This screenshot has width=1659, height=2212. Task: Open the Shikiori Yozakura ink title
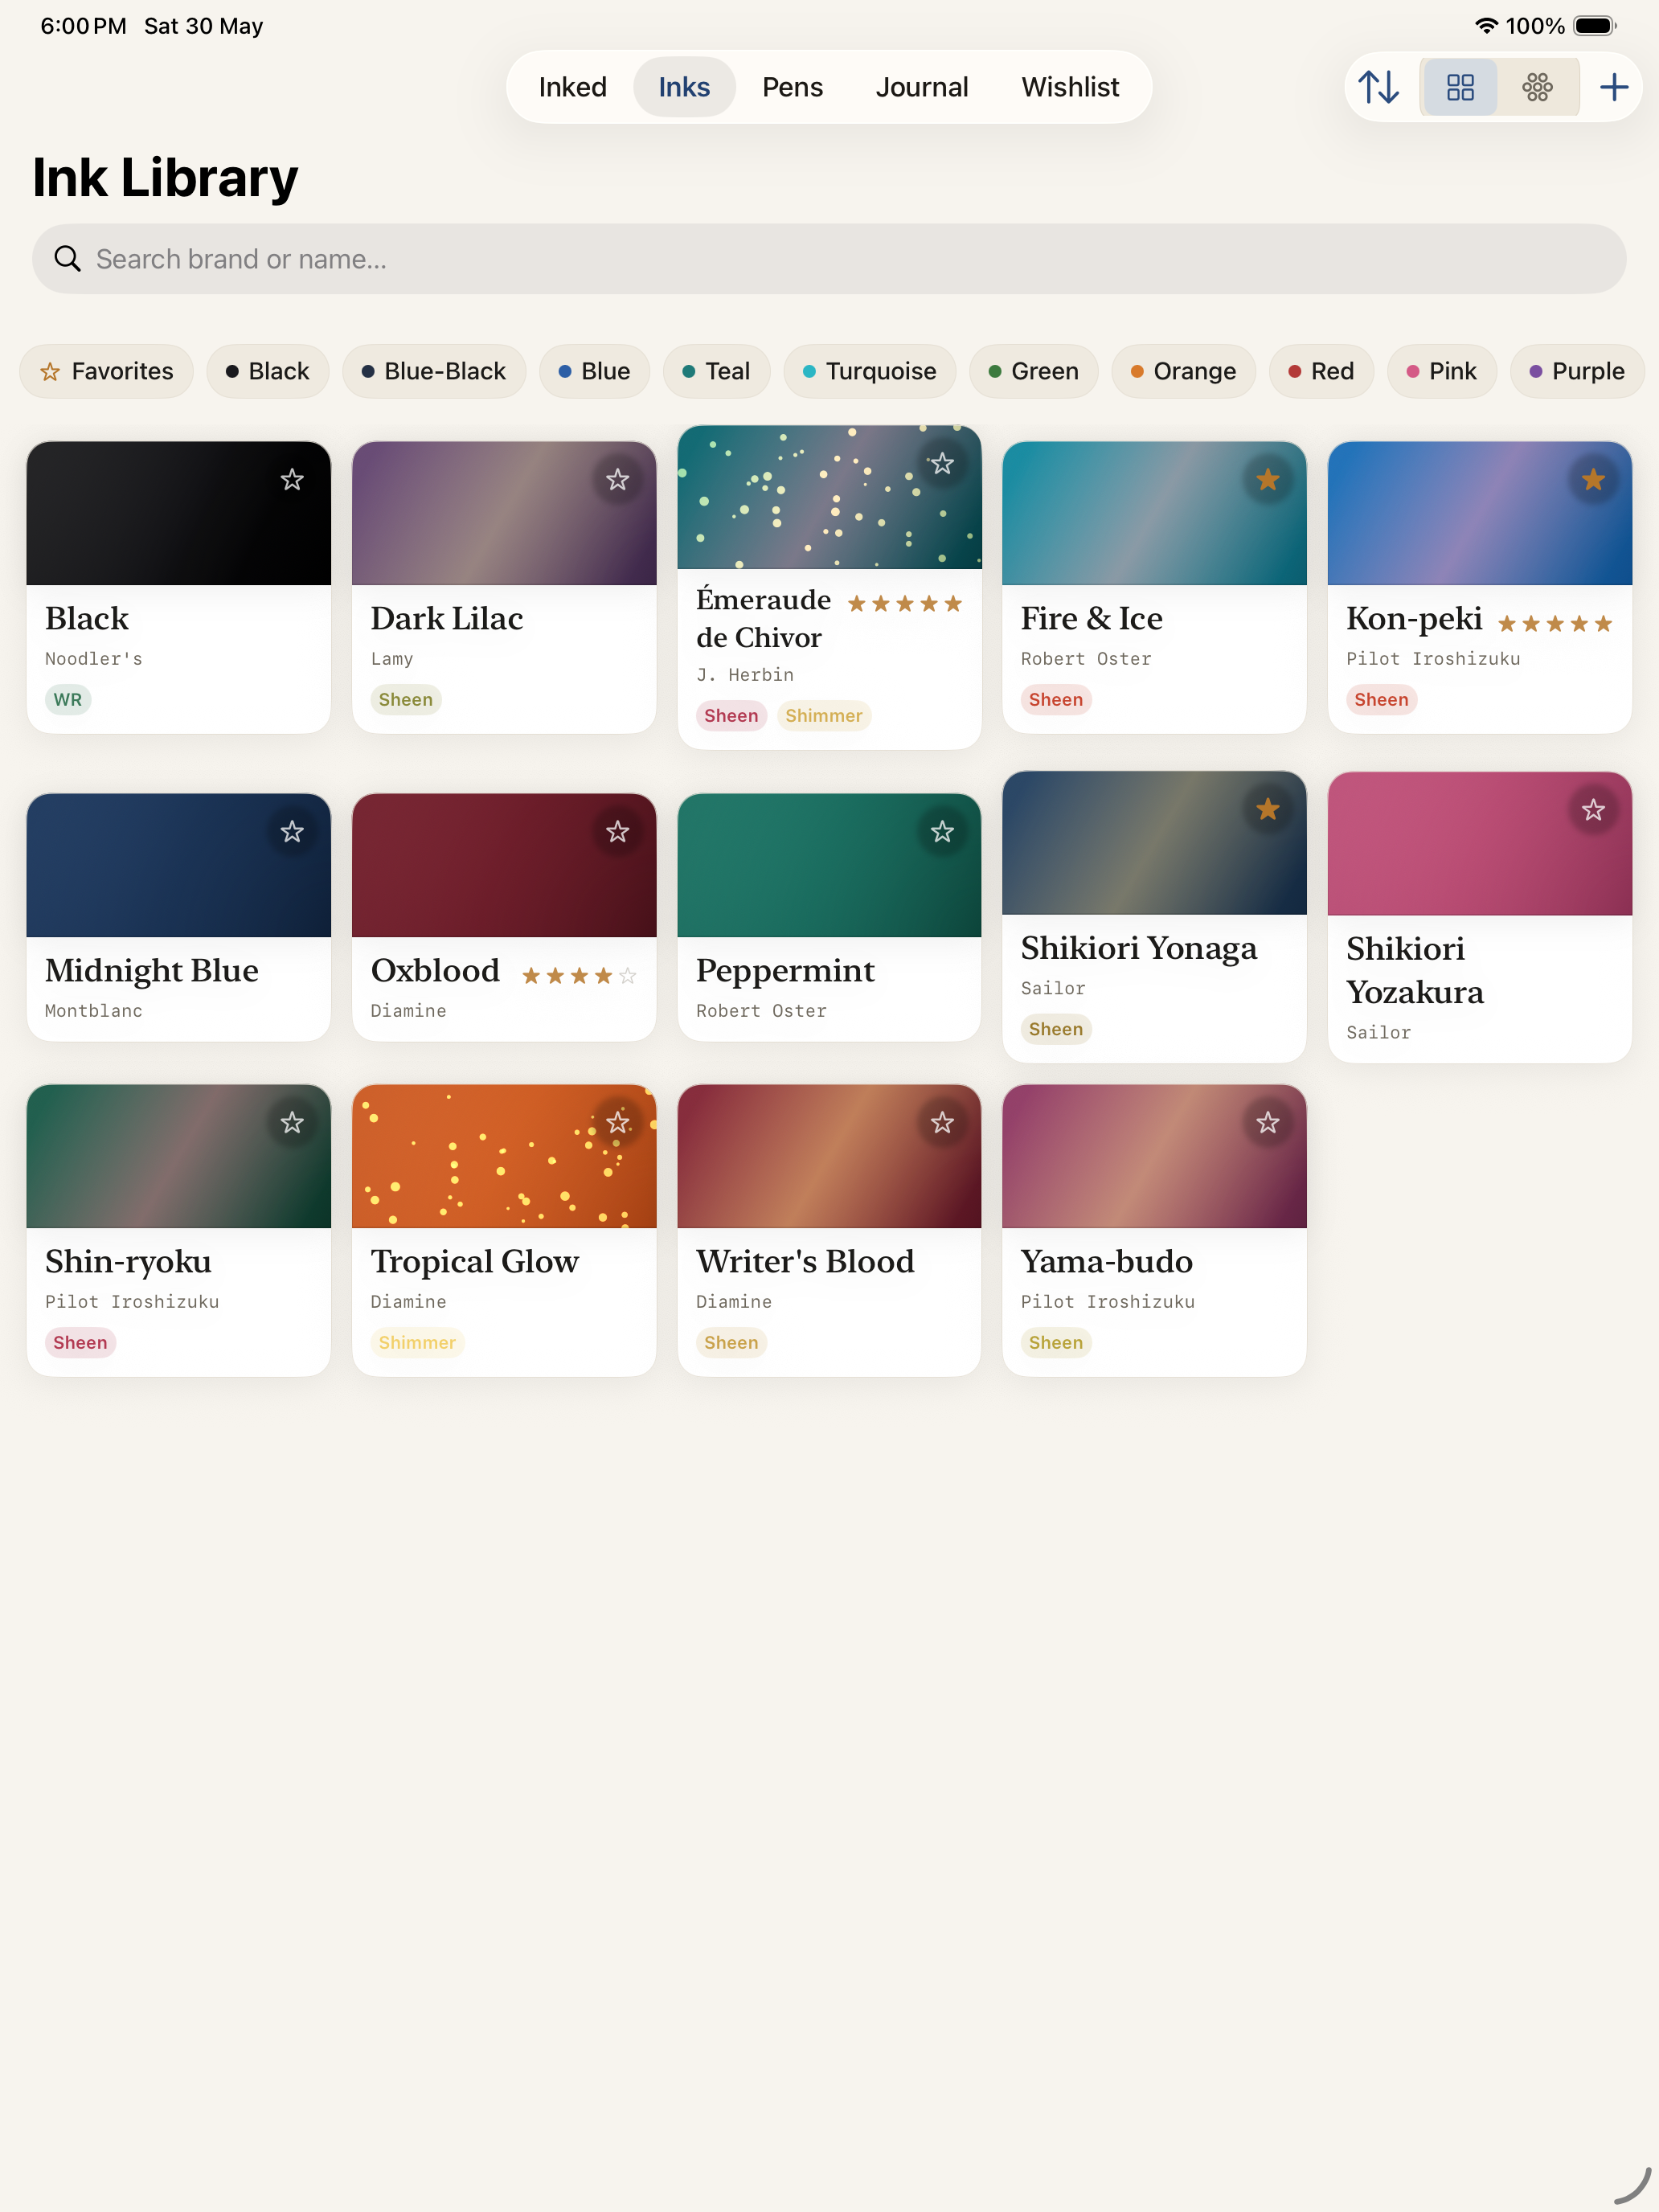point(1414,970)
